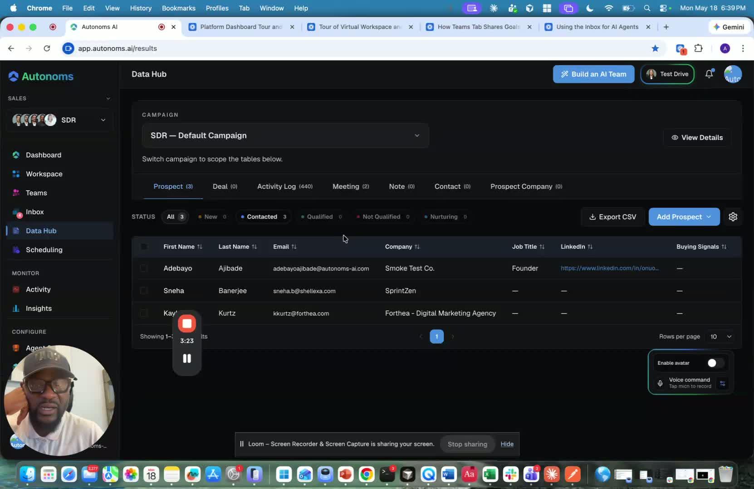Open Activity under Monitor

(38, 289)
